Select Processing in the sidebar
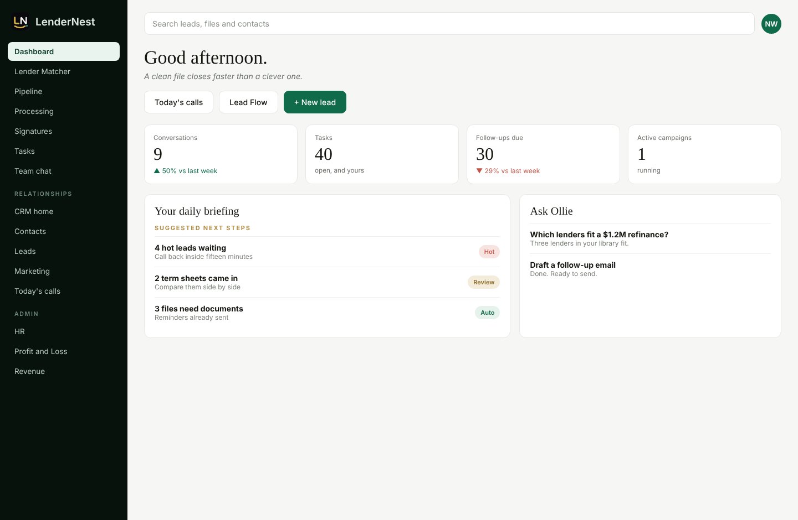 pos(64,111)
